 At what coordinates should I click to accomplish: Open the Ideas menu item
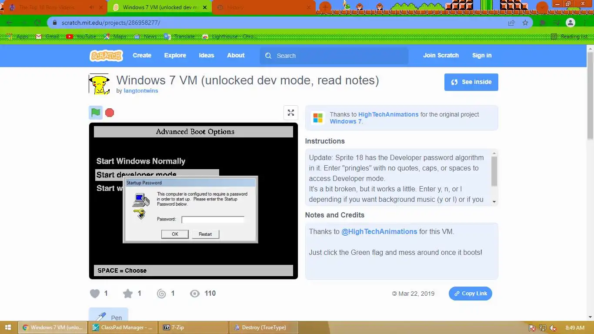(x=207, y=56)
